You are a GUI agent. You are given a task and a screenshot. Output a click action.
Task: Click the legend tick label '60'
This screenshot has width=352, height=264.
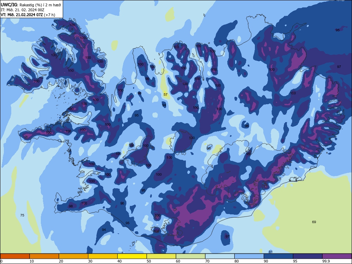click(178, 261)
